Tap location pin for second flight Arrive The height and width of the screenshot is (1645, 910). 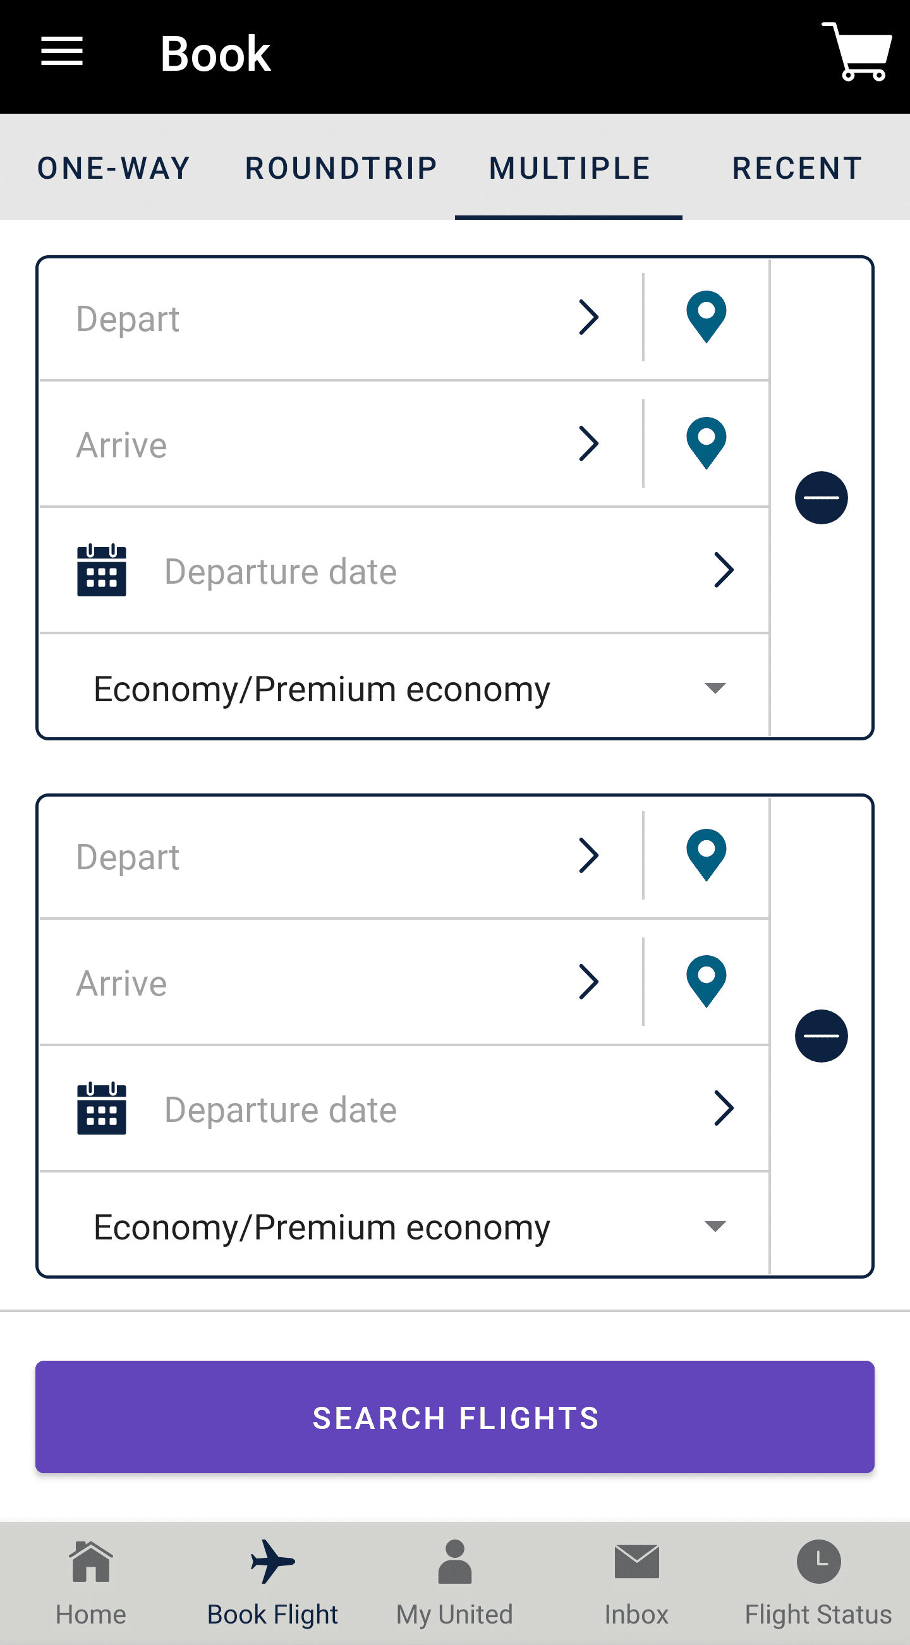[706, 982]
